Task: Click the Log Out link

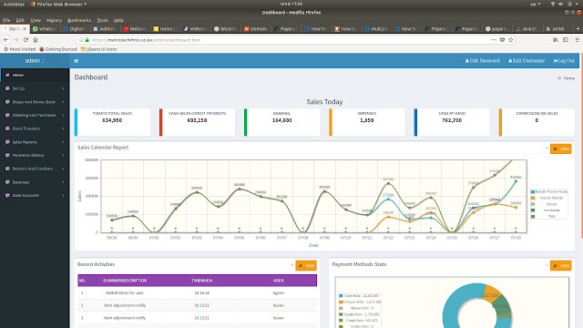Action: 564,61
